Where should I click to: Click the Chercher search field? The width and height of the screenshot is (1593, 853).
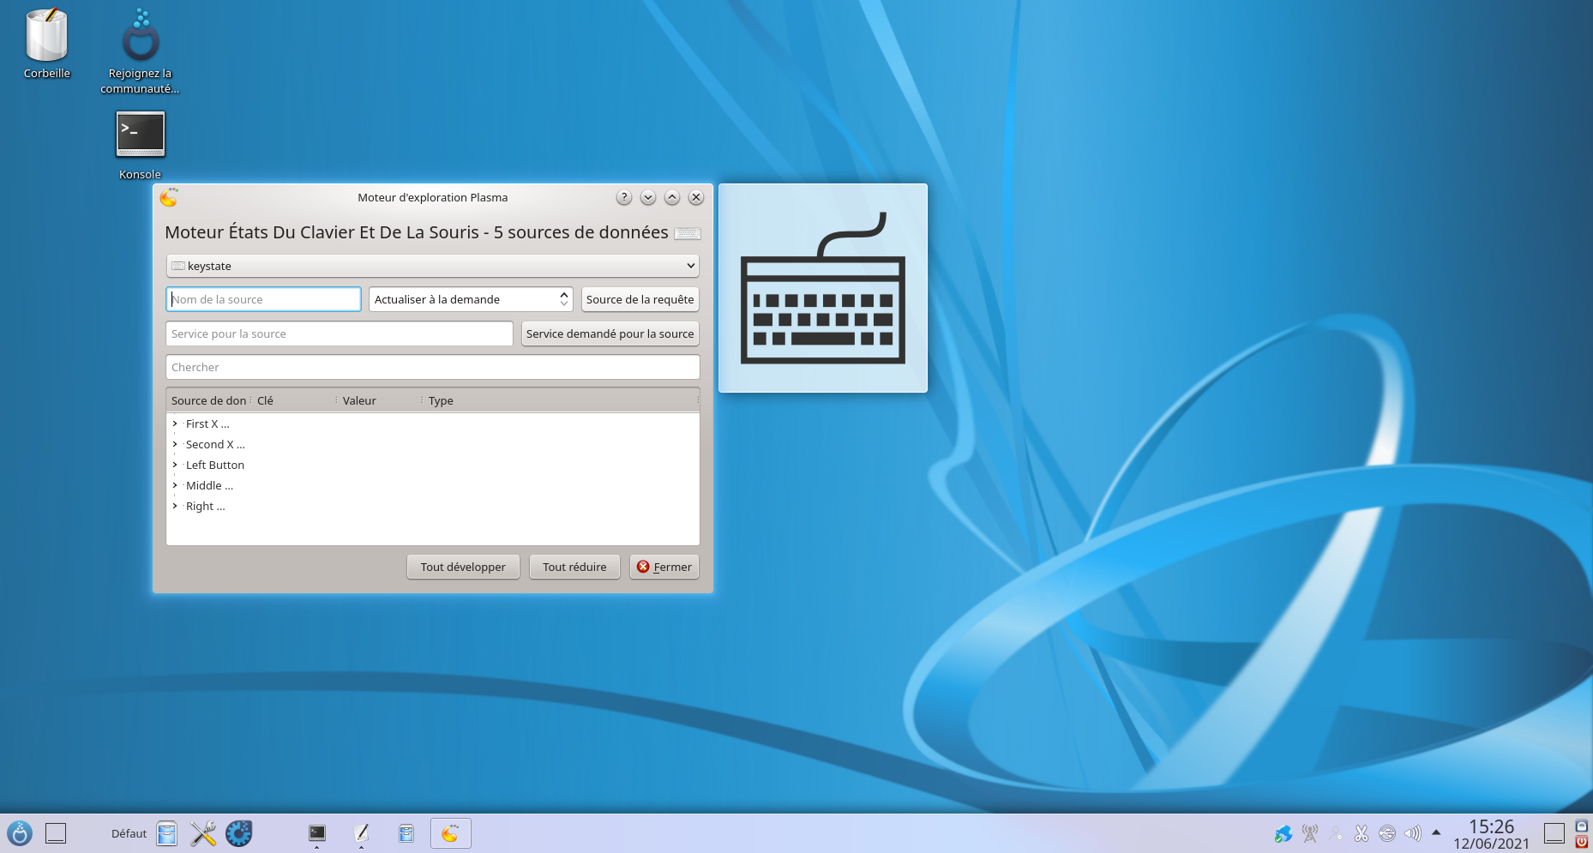coord(432,367)
